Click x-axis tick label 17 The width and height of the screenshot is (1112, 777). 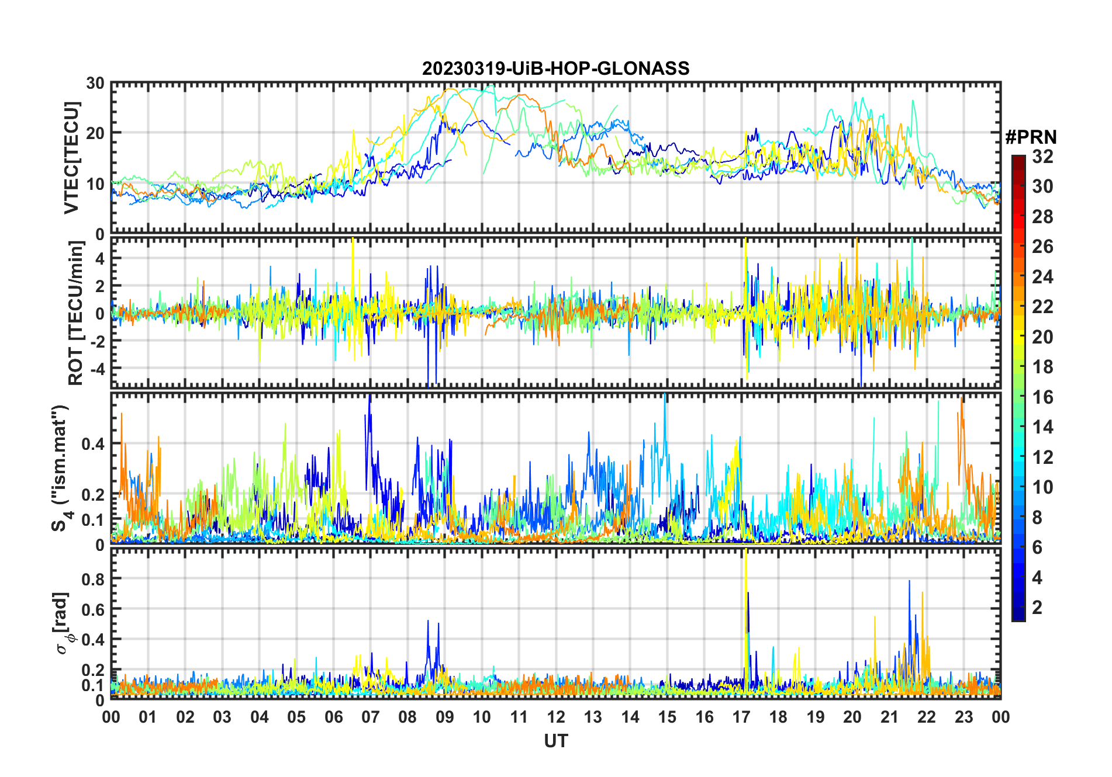coord(741,717)
